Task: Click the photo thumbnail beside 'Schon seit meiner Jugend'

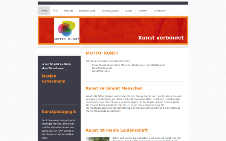Action: point(98,139)
